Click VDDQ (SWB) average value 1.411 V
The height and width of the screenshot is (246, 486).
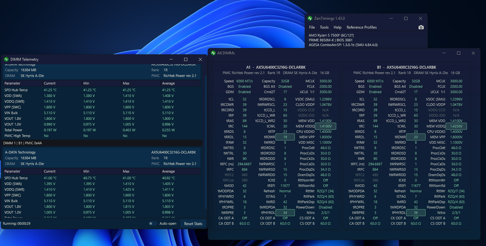coord(168,189)
